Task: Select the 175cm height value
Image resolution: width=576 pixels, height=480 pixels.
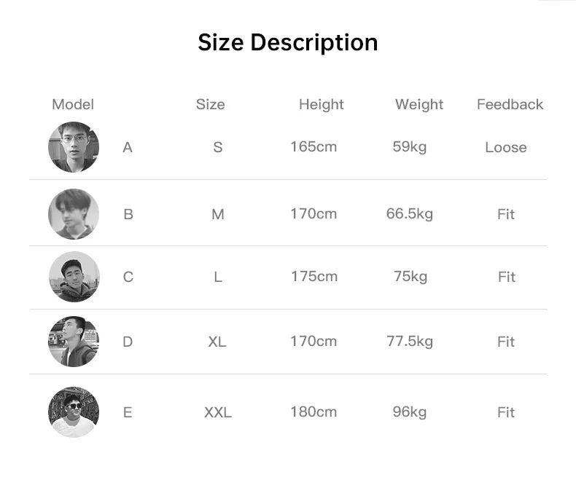Action: [314, 276]
